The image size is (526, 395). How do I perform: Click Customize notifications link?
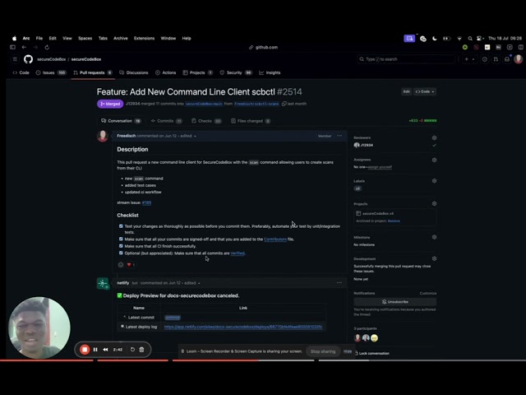(428, 293)
